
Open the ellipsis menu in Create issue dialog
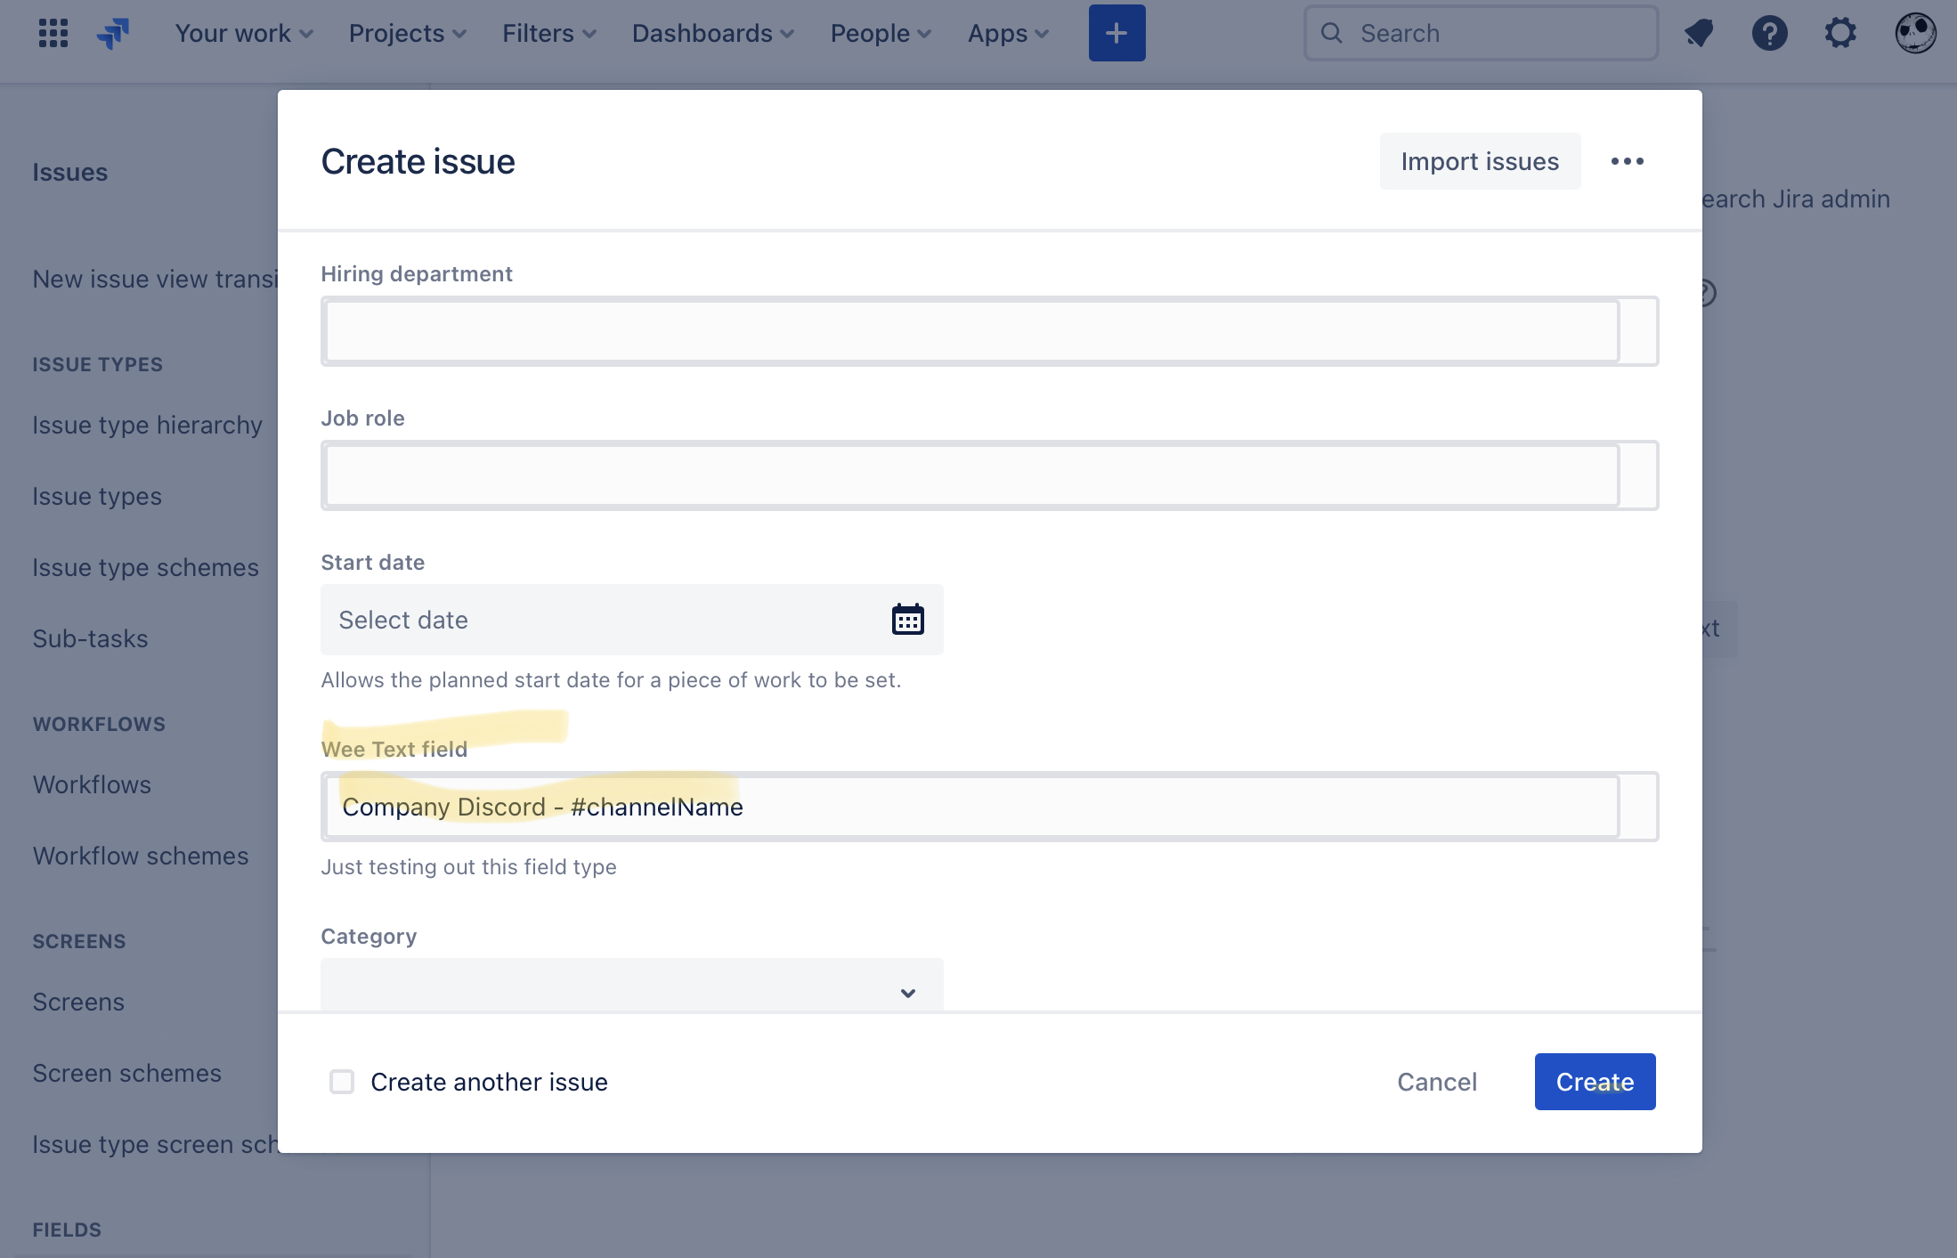1628,161
